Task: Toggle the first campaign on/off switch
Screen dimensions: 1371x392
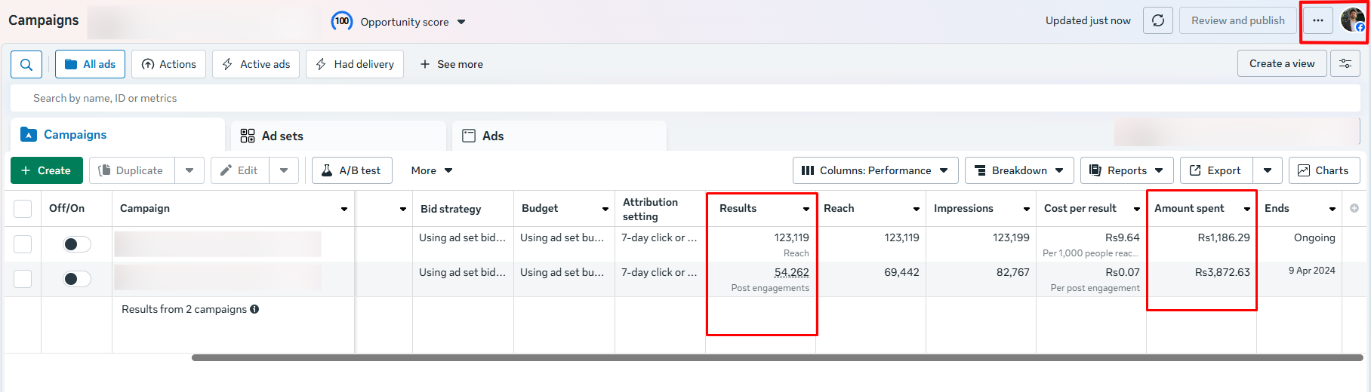Action: pos(76,244)
